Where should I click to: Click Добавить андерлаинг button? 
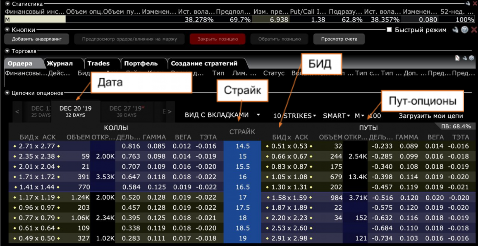tap(37, 39)
